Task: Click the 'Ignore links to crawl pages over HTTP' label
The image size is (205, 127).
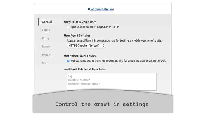Action: coord(95,27)
